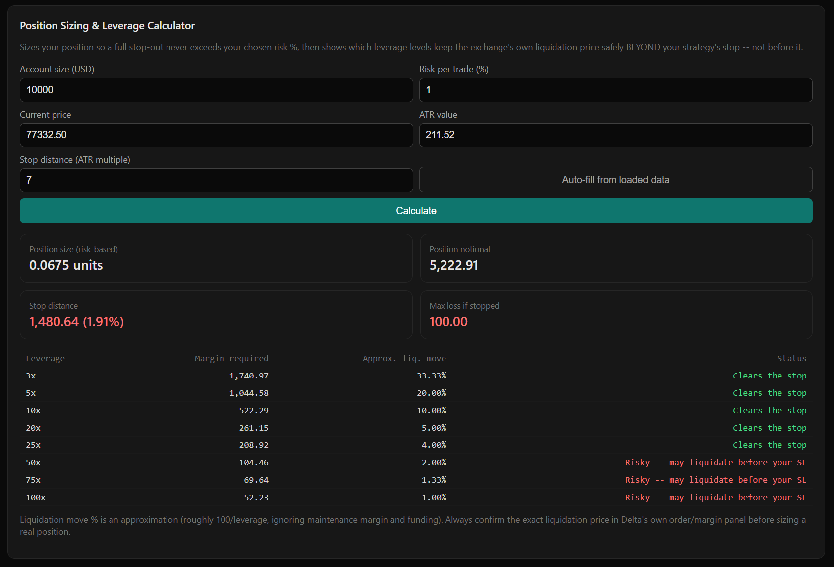Select the 5,222.91 position notional value
The image size is (834, 567).
[454, 265]
